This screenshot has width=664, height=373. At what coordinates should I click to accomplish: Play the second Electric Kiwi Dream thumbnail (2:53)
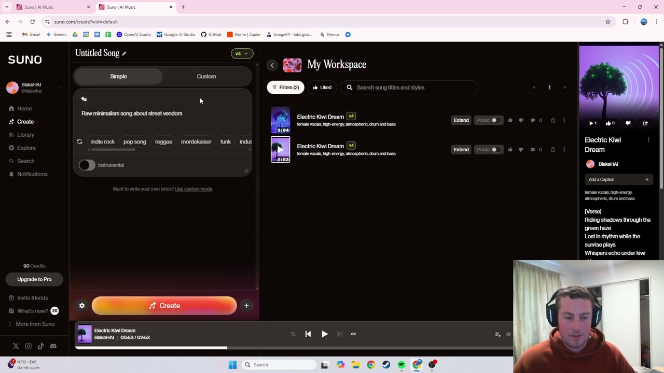click(x=280, y=149)
